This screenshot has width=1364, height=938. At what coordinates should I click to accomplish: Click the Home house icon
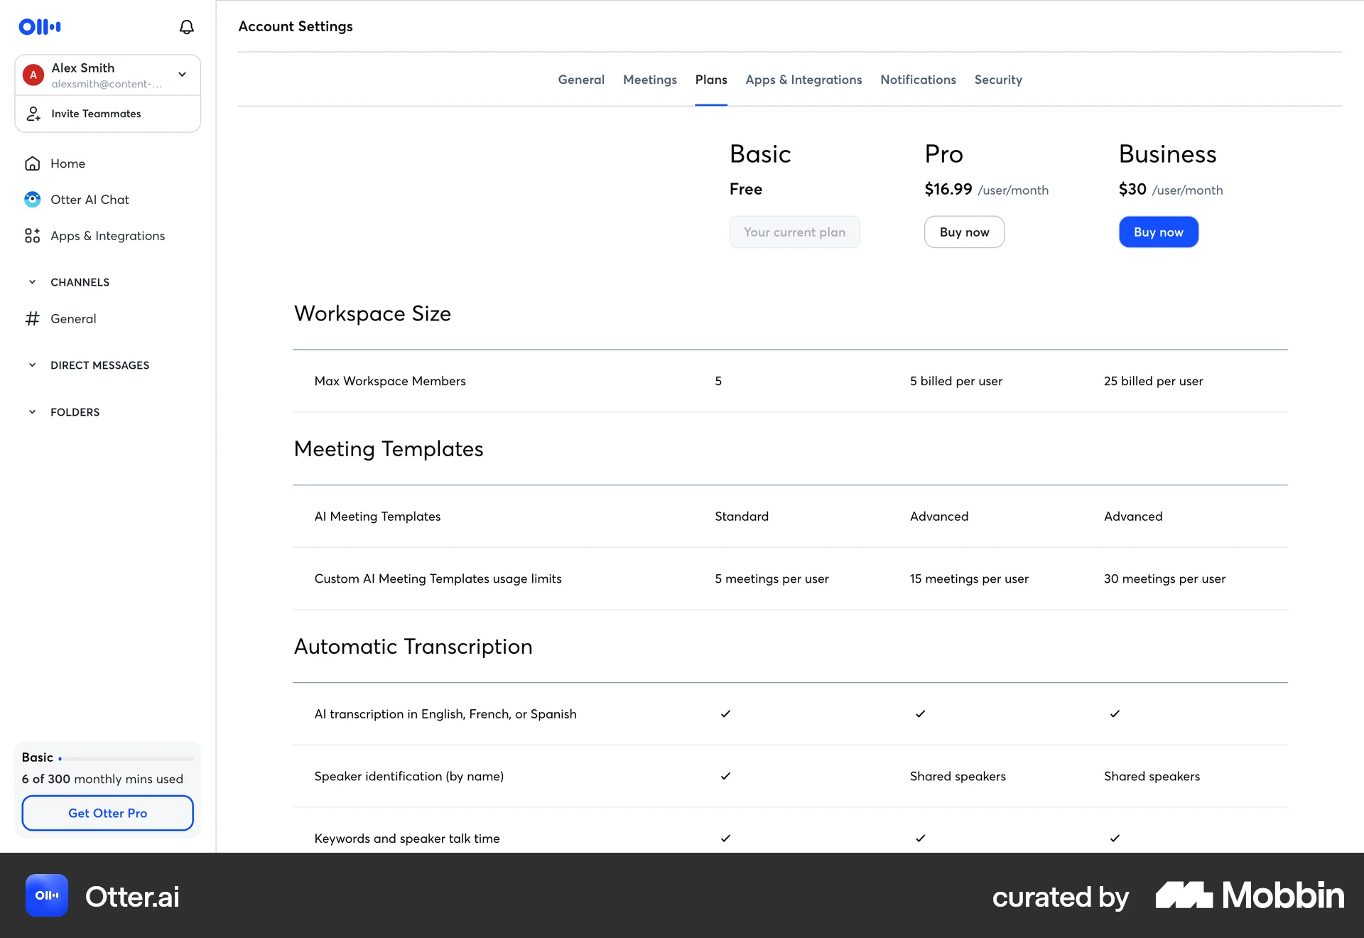[33, 163]
